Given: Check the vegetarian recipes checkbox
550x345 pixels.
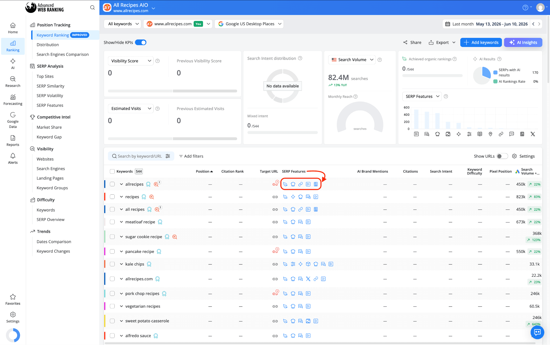Looking at the screenshot, I should 112,306.
